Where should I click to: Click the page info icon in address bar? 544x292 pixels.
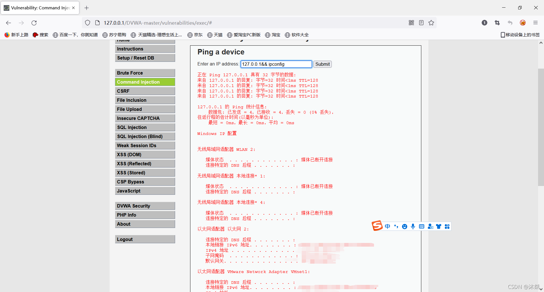pos(97,23)
